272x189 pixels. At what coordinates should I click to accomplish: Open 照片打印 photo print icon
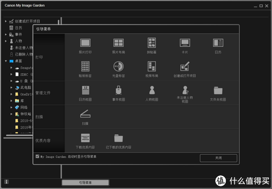(x=85, y=43)
